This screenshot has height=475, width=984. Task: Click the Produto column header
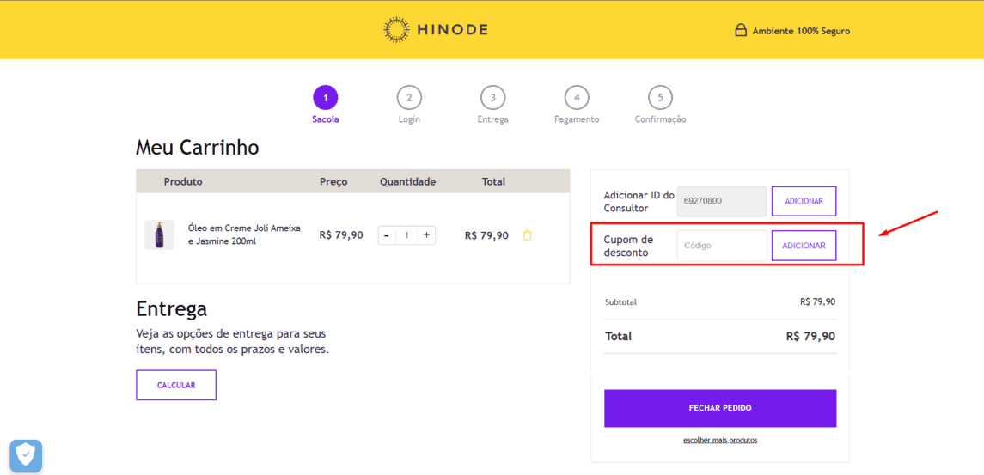[x=183, y=182]
